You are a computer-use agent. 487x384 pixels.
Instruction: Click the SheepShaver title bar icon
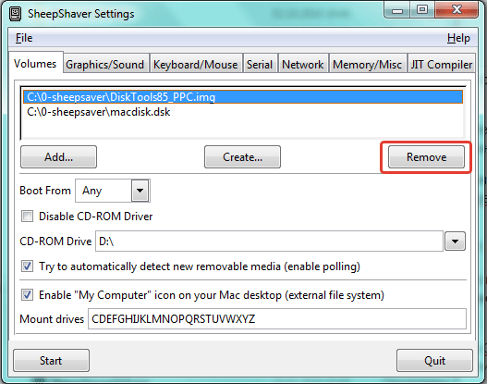pos(15,14)
